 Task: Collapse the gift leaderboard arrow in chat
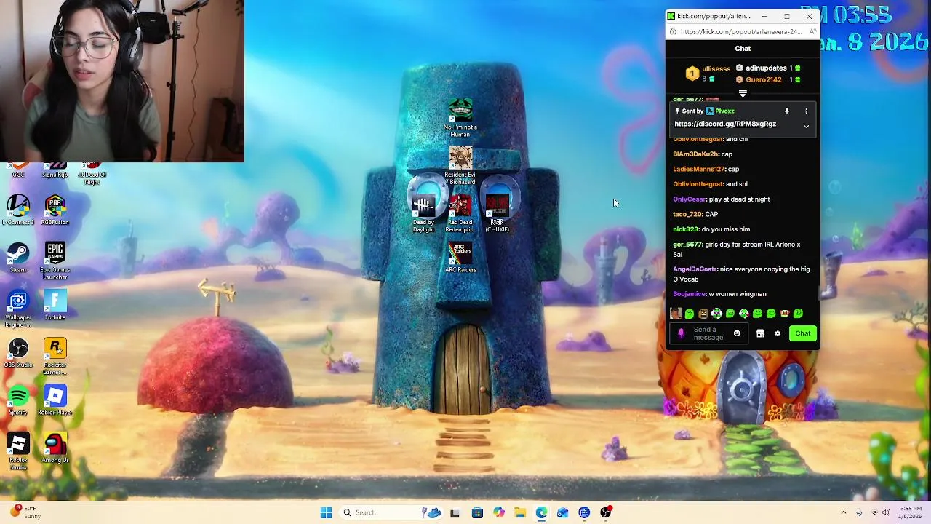(743, 93)
